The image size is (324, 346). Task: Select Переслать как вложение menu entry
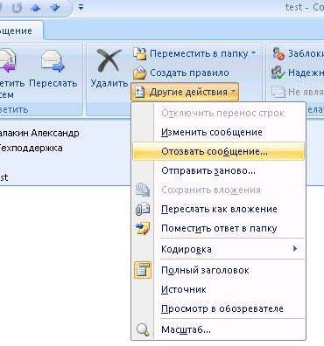point(218,209)
